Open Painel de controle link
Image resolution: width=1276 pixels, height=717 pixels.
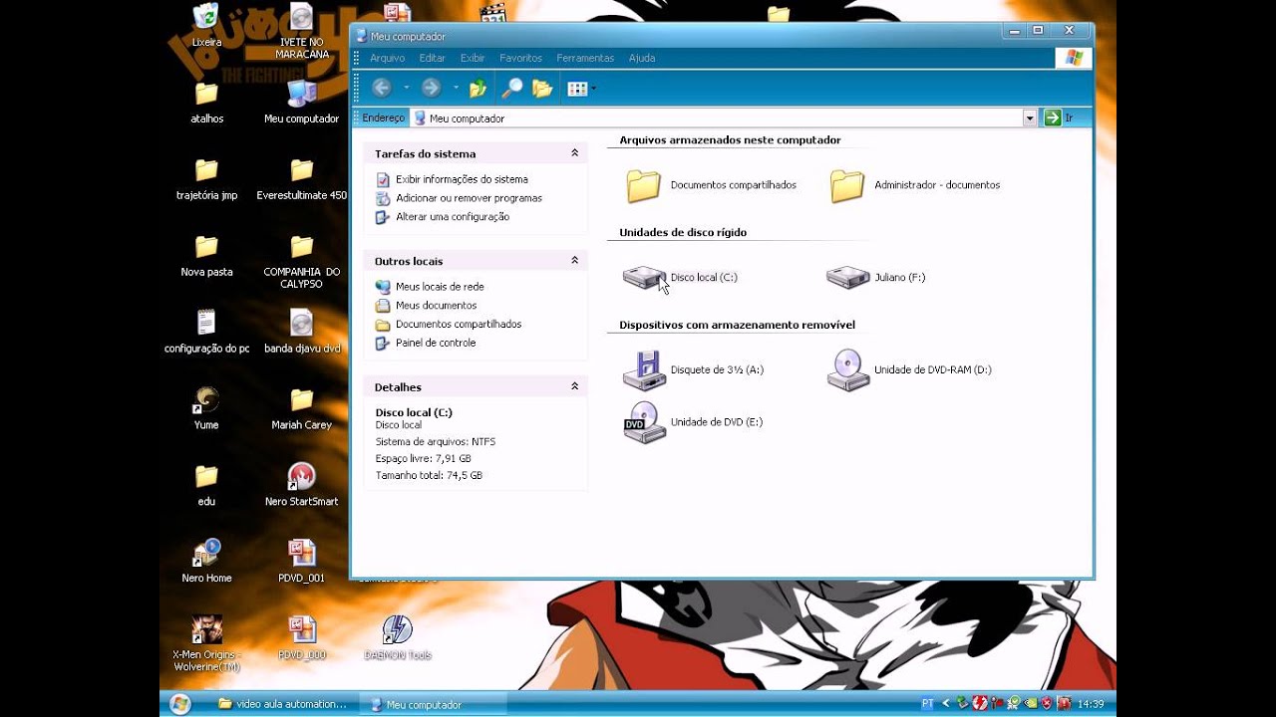pyautogui.click(x=436, y=343)
